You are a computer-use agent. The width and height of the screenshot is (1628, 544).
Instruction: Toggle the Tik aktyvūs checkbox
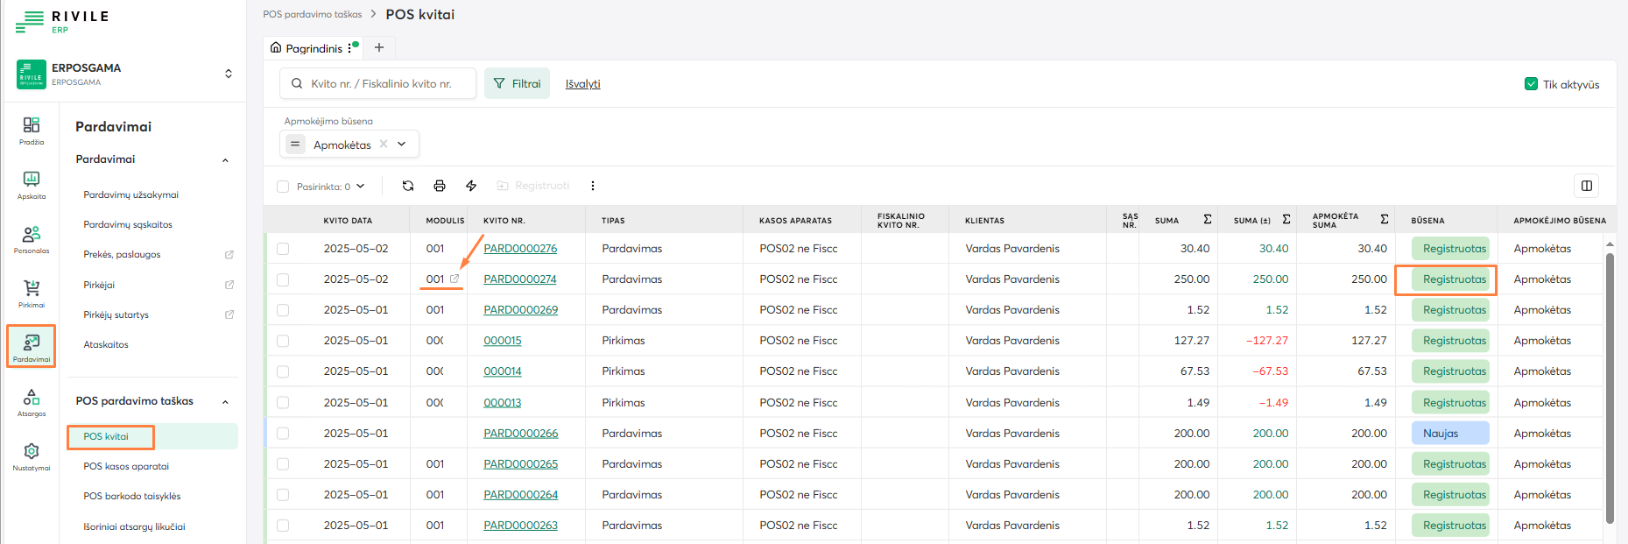tap(1531, 84)
